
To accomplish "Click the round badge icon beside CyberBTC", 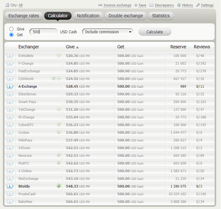I will [x=59, y=124].
